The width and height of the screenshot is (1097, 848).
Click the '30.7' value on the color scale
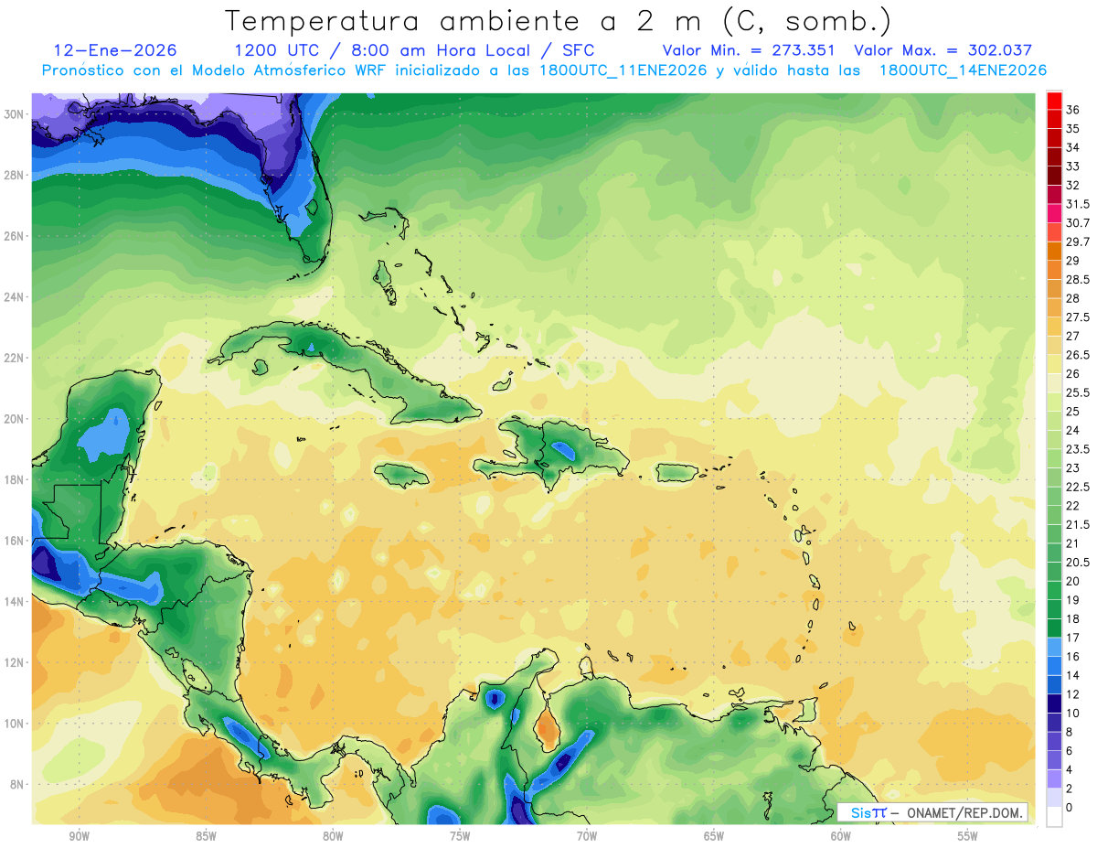[x=1078, y=223]
